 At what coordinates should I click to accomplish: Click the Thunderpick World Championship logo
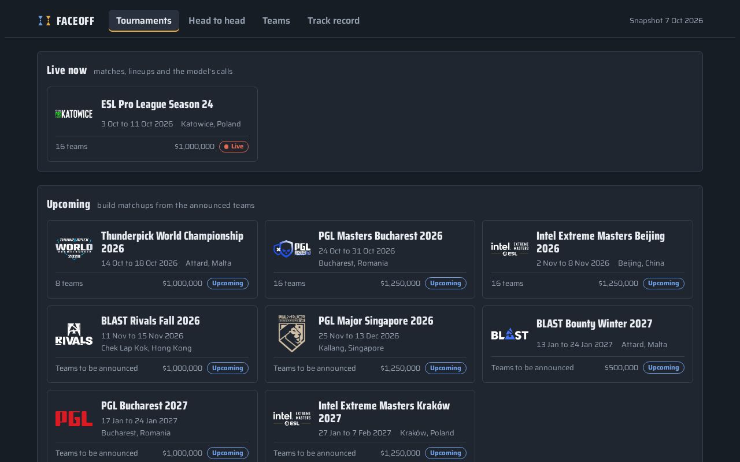click(x=74, y=248)
